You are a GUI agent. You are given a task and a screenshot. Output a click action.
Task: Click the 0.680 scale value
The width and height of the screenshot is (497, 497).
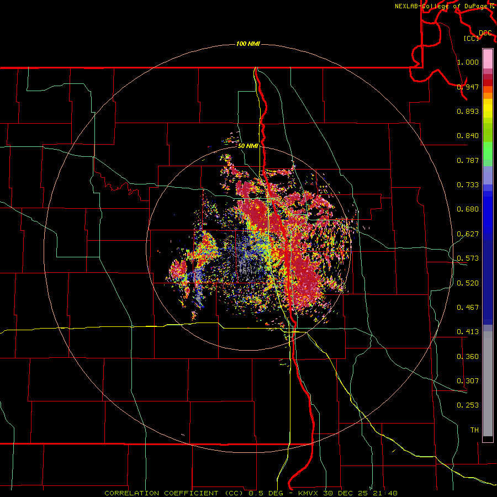click(468, 209)
